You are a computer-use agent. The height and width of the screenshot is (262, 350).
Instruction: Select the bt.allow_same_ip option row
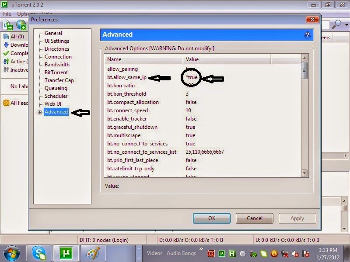point(203,77)
